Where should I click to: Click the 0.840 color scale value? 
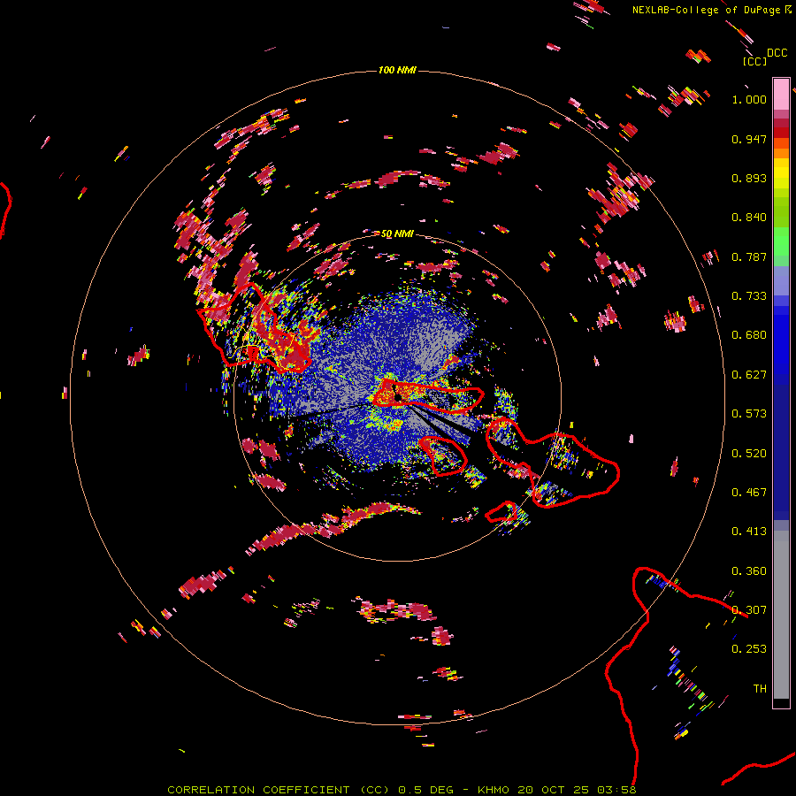[749, 218]
